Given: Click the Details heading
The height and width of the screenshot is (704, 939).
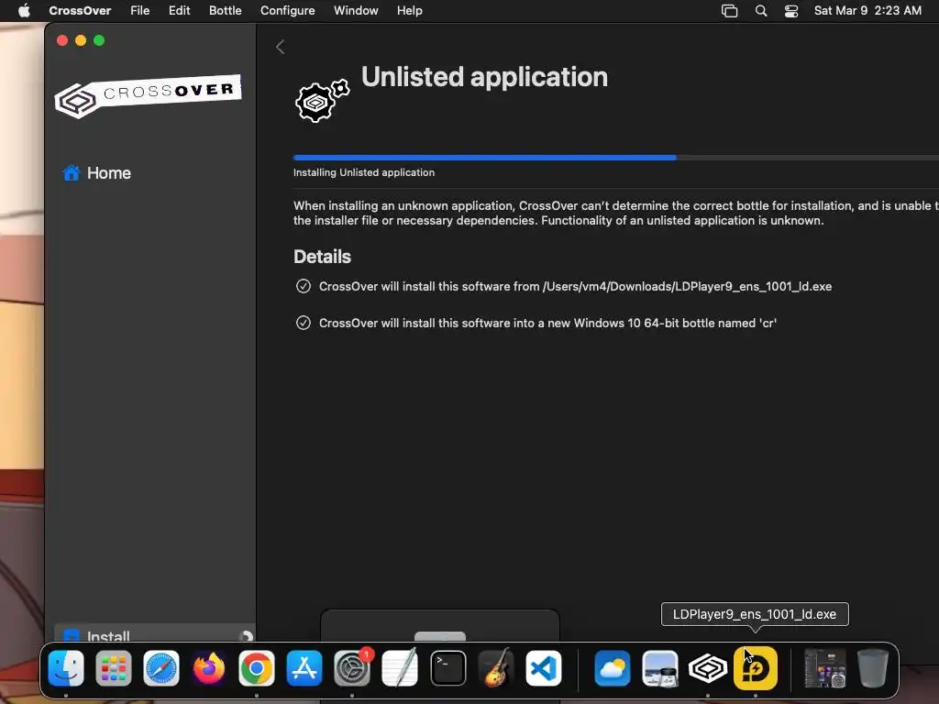Looking at the screenshot, I should pos(322,257).
